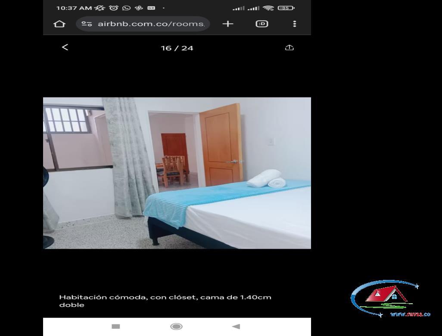
Task: Tap the Wi-Fi status icon
Action: 268,8
